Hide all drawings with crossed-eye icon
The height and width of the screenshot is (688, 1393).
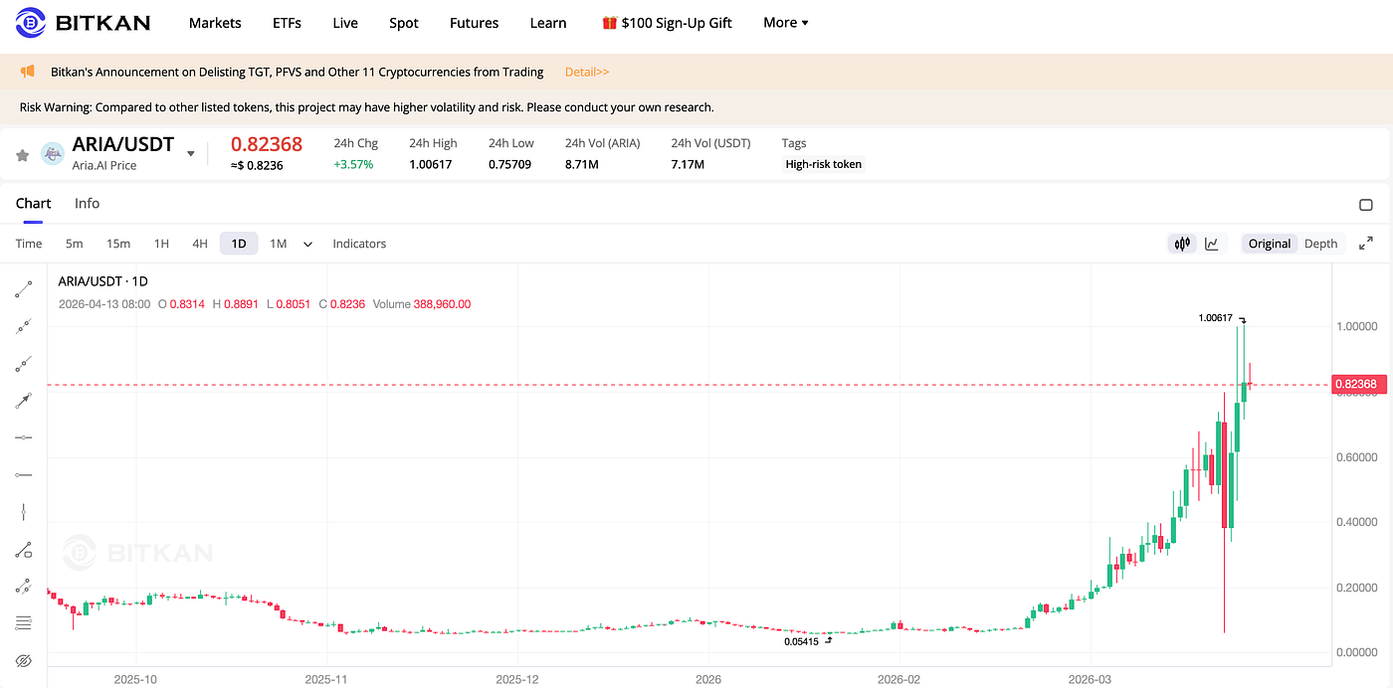click(x=24, y=661)
